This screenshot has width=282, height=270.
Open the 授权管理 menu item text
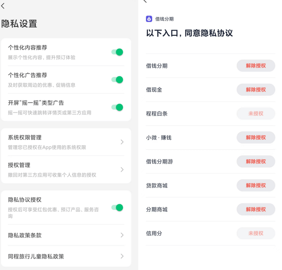pos(19,165)
